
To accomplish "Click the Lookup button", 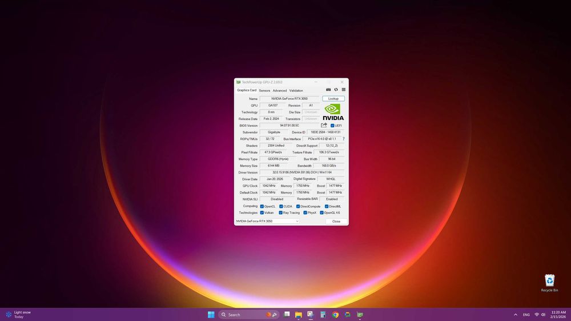I will [333, 99].
